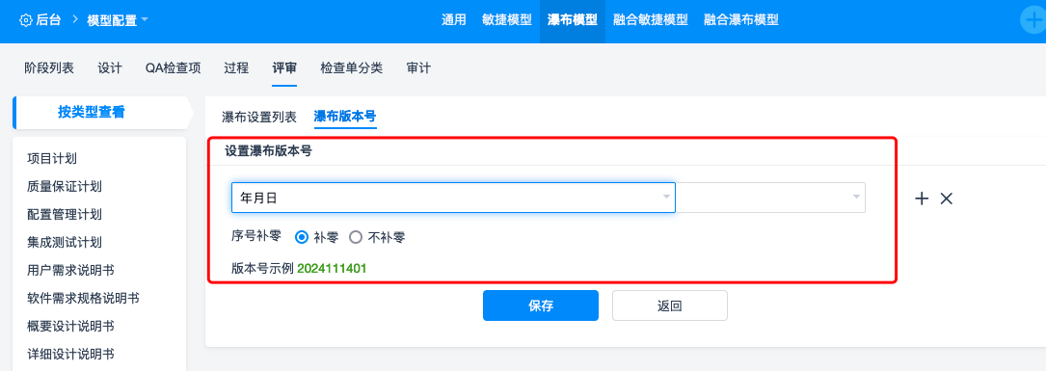
Task: Click the plus icon to add a segment
Action: pos(922,199)
